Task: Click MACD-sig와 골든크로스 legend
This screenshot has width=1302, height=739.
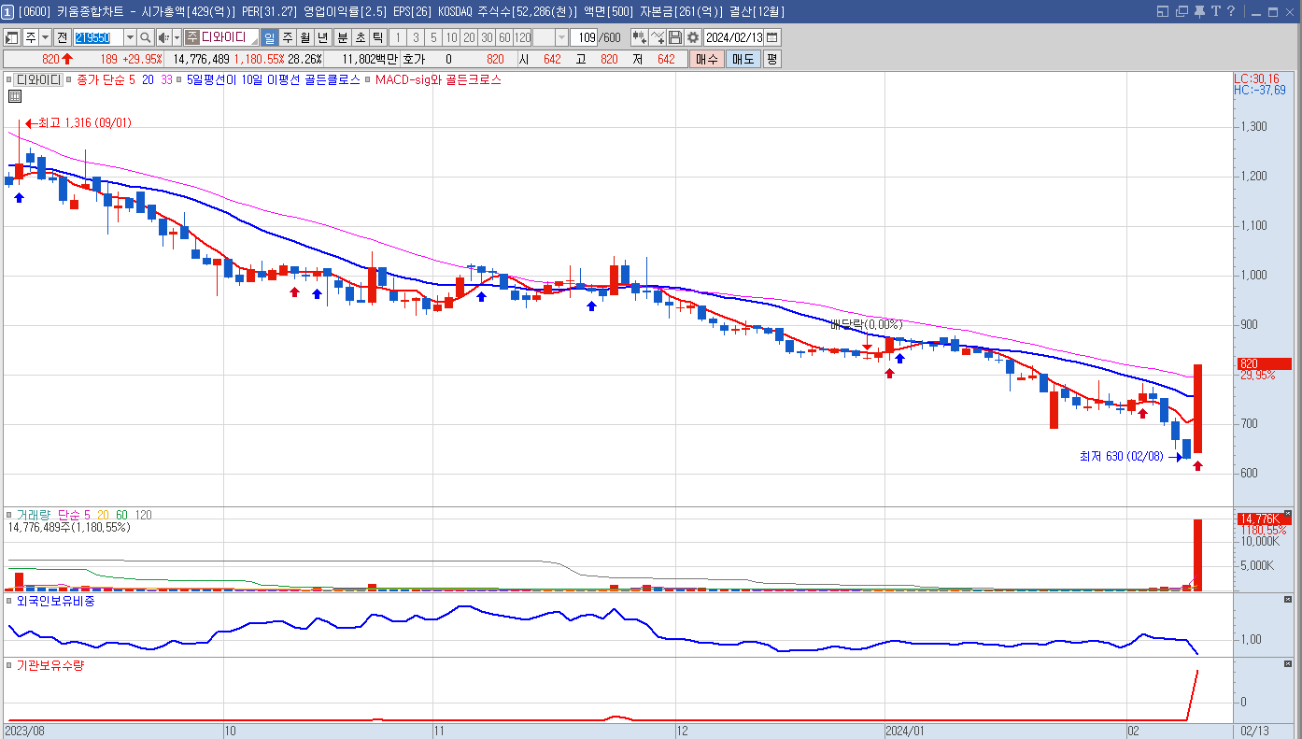Action: [x=438, y=80]
